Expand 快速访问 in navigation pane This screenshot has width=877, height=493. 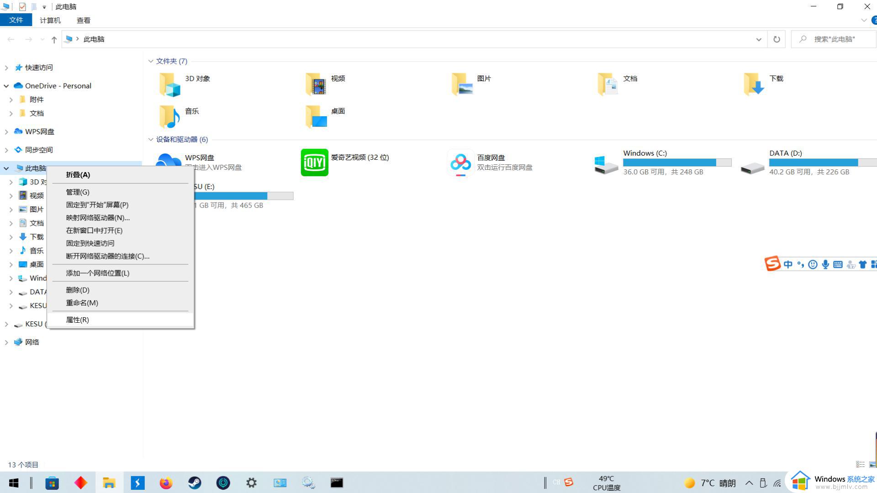point(6,68)
